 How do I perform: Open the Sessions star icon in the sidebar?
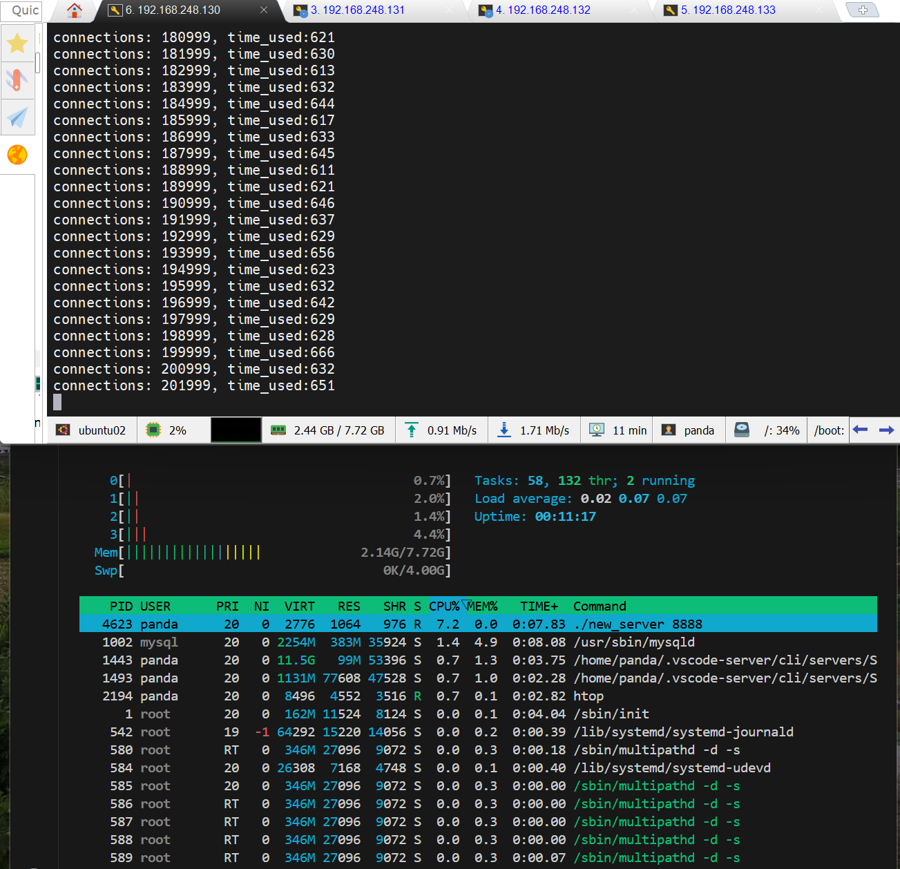pyautogui.click(x=17, y=44)
